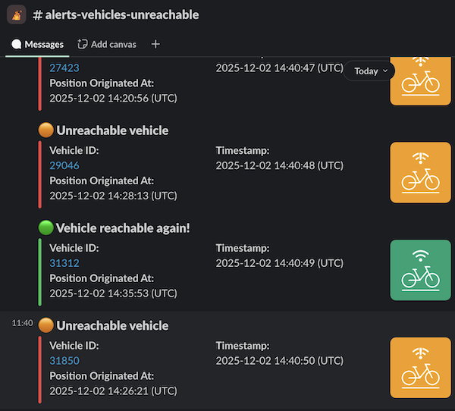
Task: Open the orange bike image for vehicle 31850
Action: coord(420,368)
